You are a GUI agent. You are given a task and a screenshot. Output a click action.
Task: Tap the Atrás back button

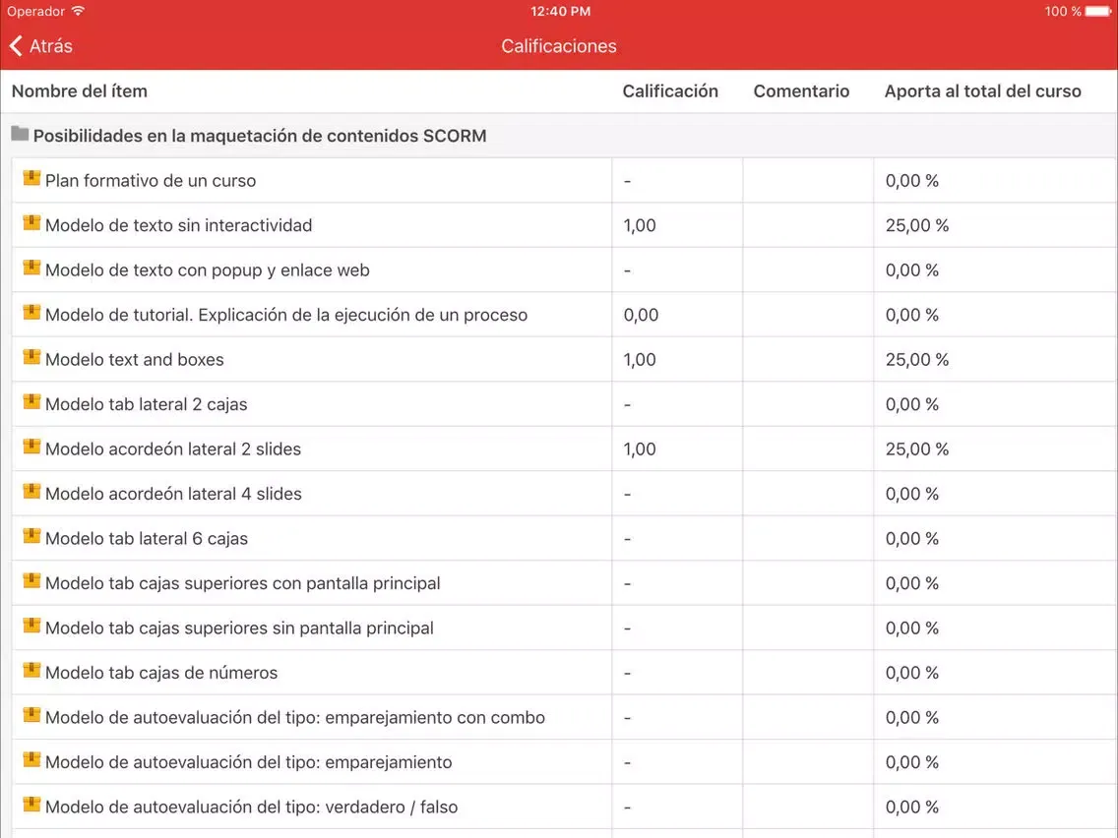41,46
